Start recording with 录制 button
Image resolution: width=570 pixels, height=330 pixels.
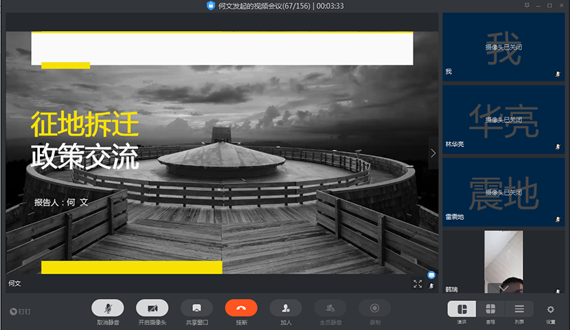pyautogui.click(x=374, y=308)
